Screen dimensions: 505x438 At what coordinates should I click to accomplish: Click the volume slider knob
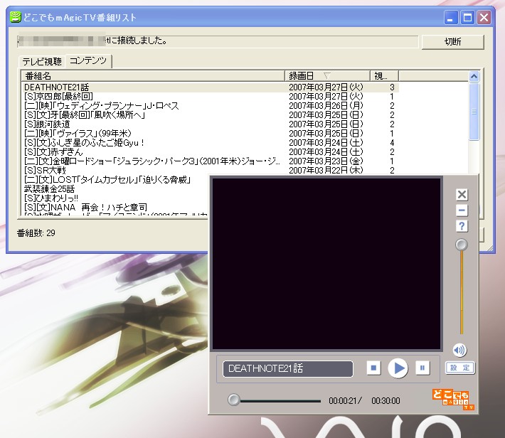click(x=462, y=245)
